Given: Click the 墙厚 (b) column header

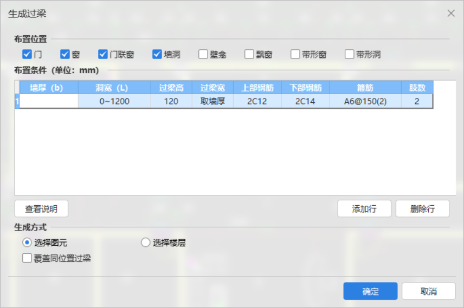Looking at the screenshot, I should pos(49,88).
